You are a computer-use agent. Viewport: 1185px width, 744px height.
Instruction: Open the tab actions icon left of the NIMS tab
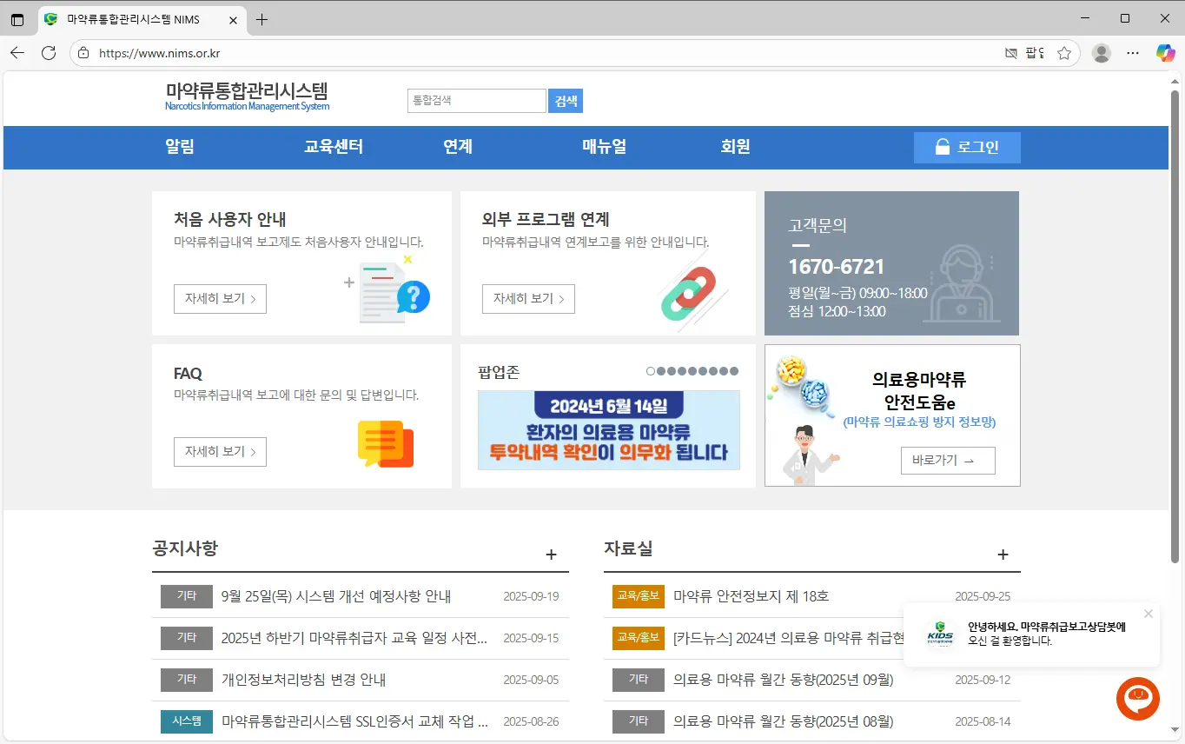pyautogui.click(x=17, y=19)
